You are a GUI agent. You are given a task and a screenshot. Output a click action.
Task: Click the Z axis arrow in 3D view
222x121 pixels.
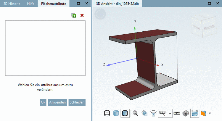108,65
